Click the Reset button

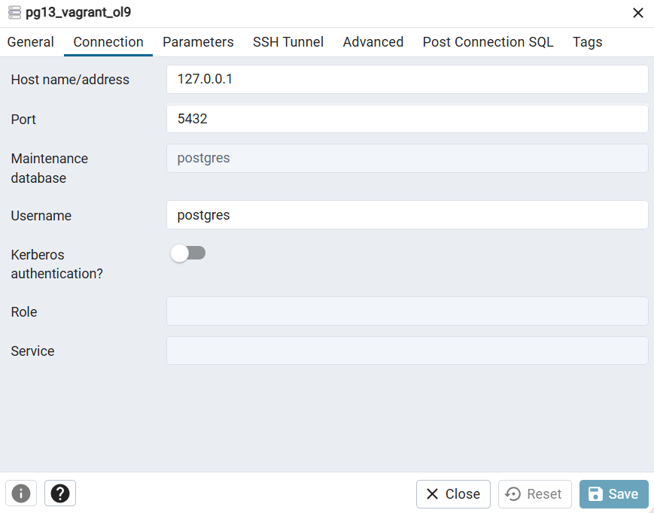(534, 494)
